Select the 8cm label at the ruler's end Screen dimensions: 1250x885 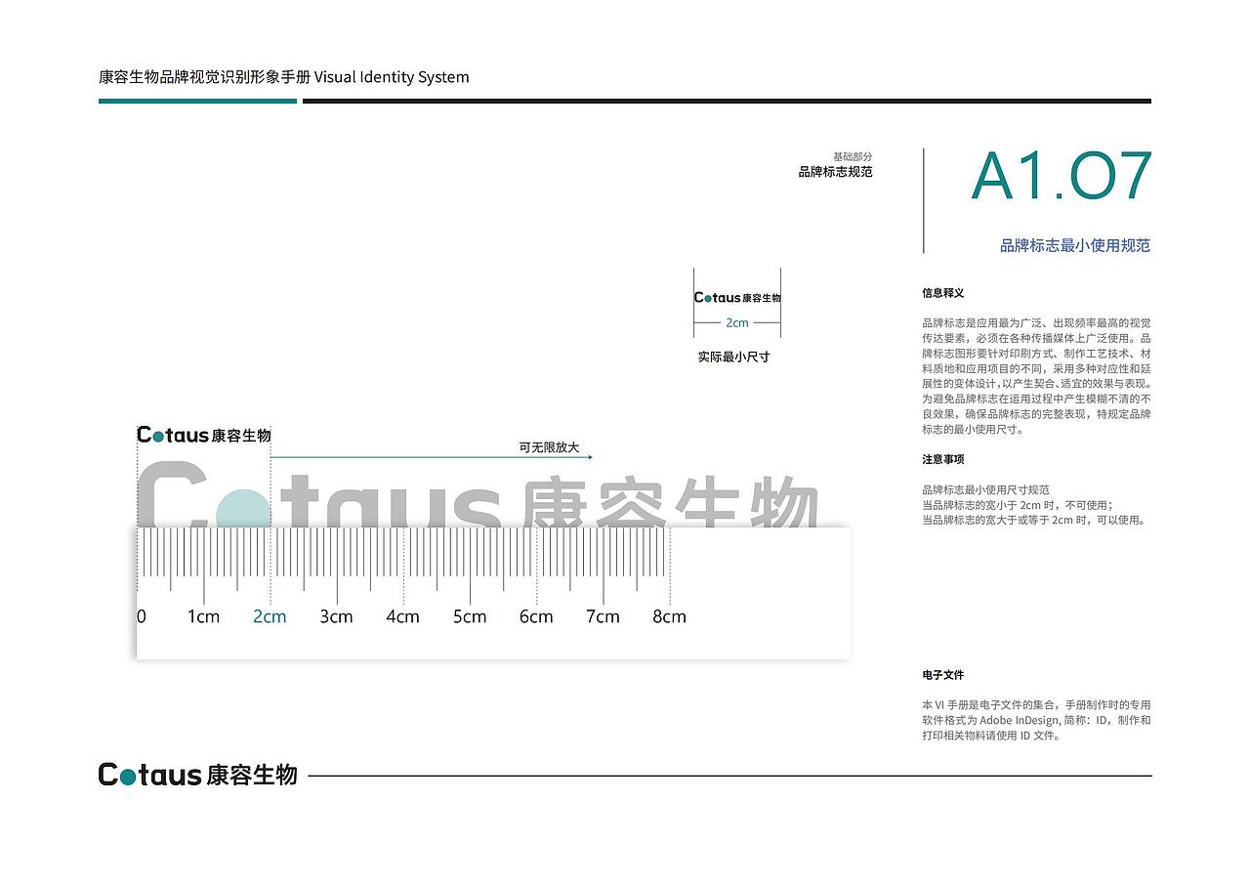point(669,616)
